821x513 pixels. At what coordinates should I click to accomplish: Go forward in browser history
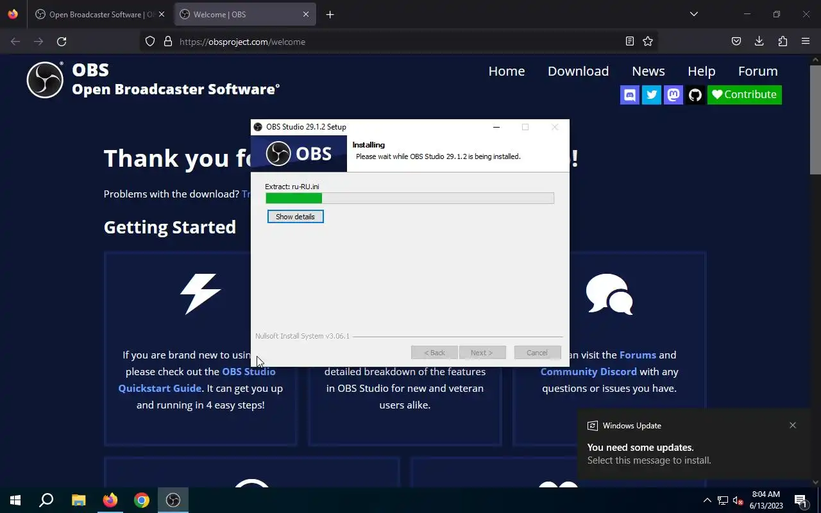pos(38,42)
